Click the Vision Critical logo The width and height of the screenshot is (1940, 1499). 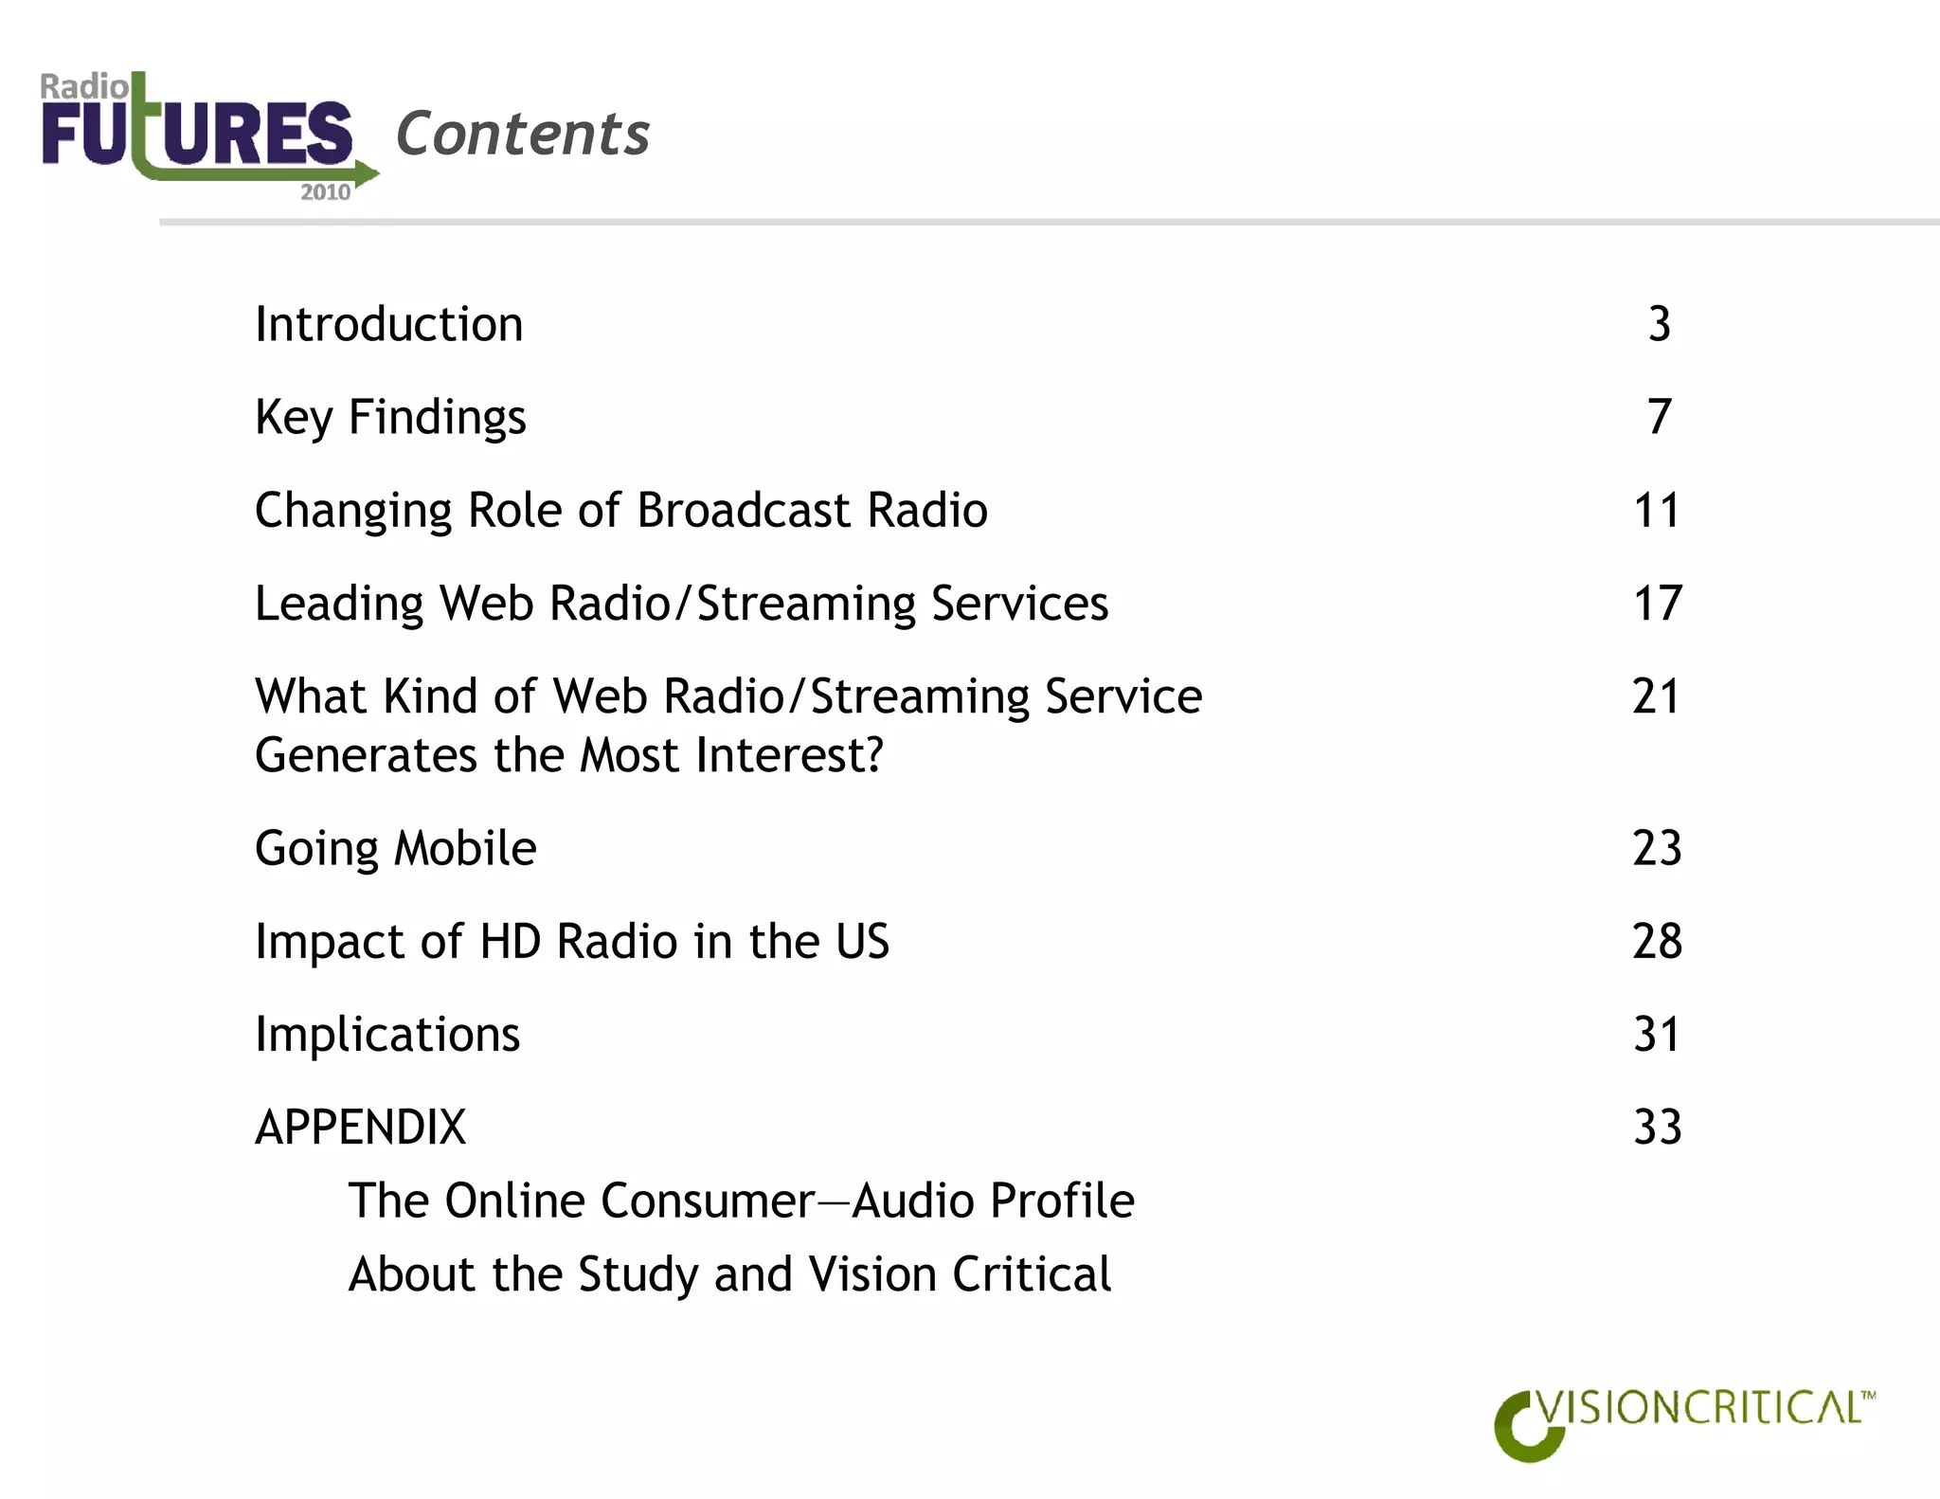coord(1683,1424)
